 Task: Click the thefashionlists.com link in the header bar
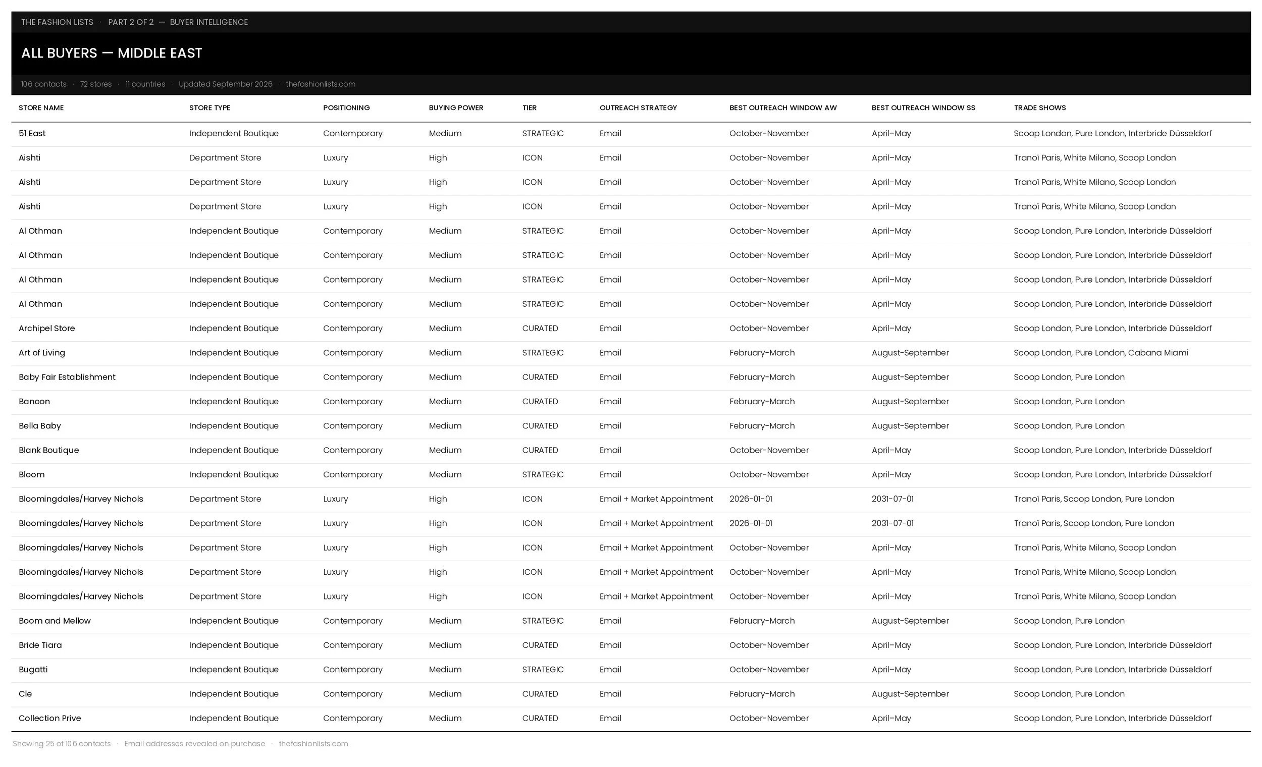(320, 84)
